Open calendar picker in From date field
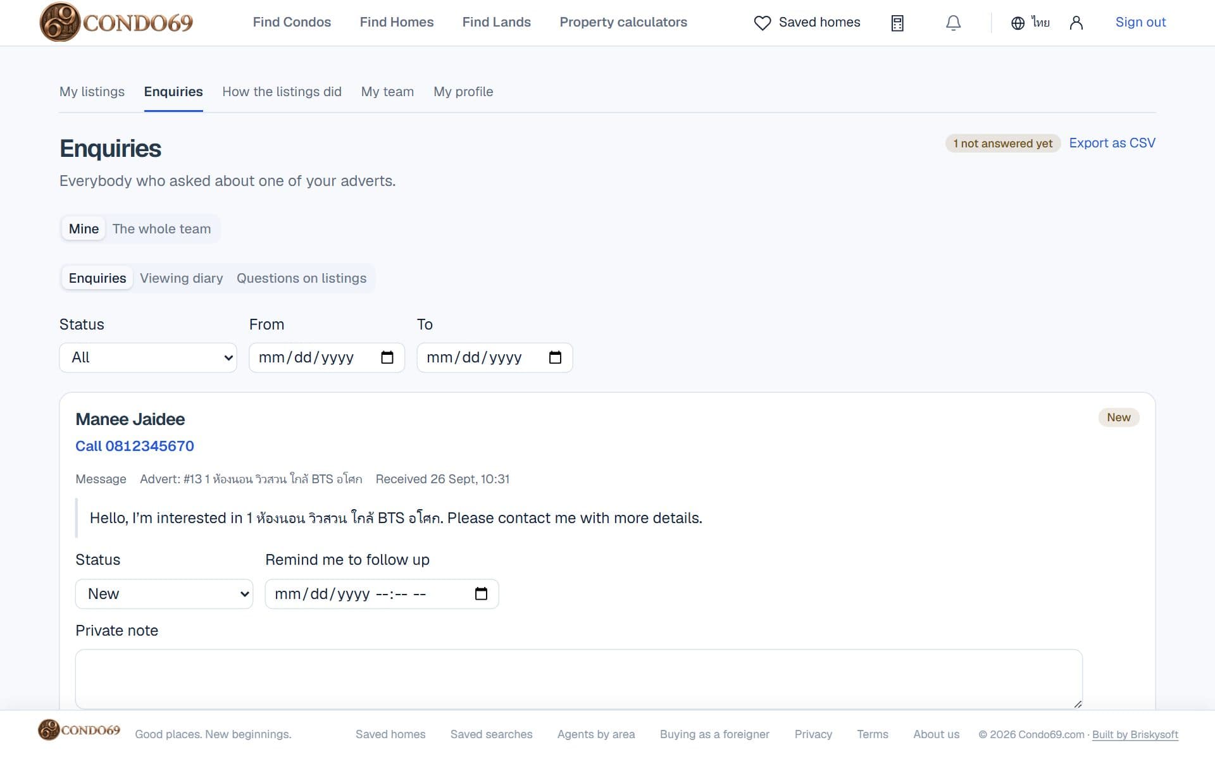1215x759 pixels. [387, 357]
